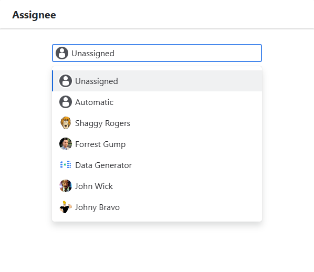Pick Forrest Gump from the dropdown
This screenshot has height=272, width=314.
(157, 144)
